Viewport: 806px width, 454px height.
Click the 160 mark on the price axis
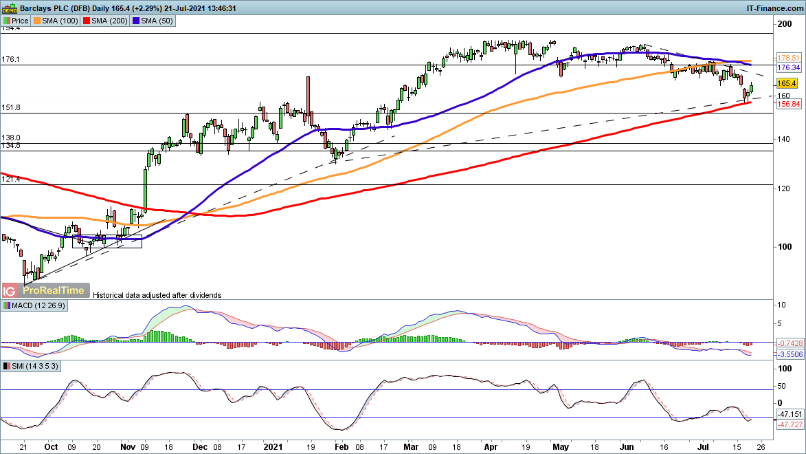point(783,96)
